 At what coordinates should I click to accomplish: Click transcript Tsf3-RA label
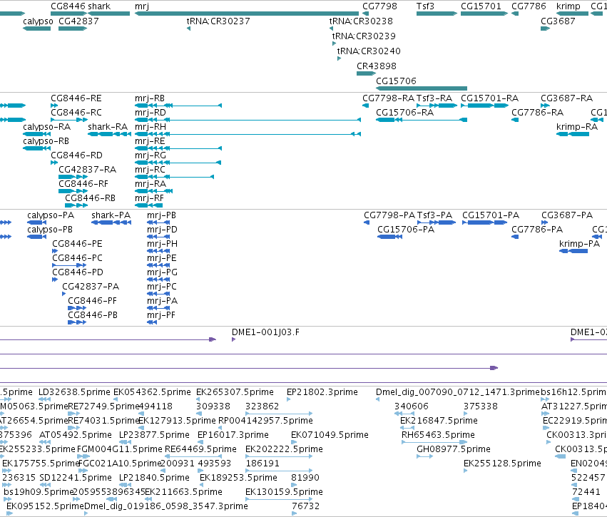click(434, 98)
